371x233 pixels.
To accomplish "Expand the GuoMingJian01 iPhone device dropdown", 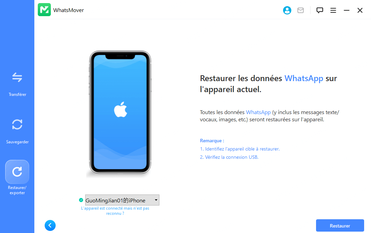I will click(x=122, y=200).
